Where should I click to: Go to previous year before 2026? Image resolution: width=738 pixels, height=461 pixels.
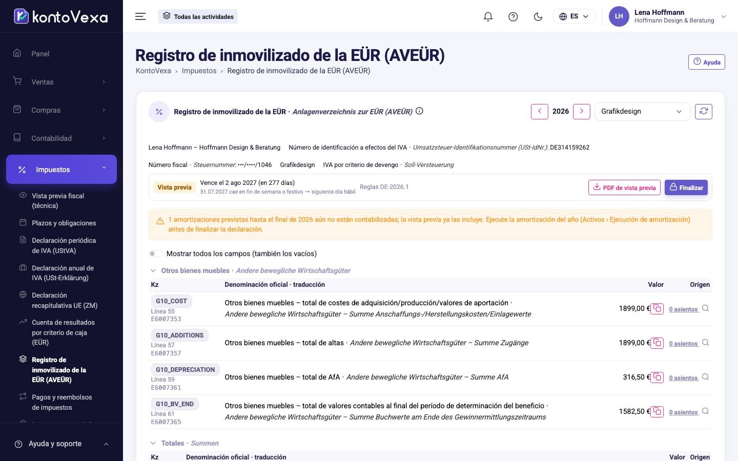(x=540, y=111)
